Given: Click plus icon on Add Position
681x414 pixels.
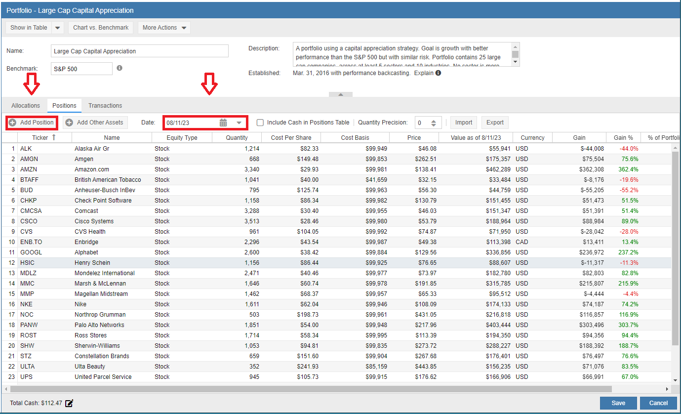Looking at the screenshot, I should tap(12, 123).
